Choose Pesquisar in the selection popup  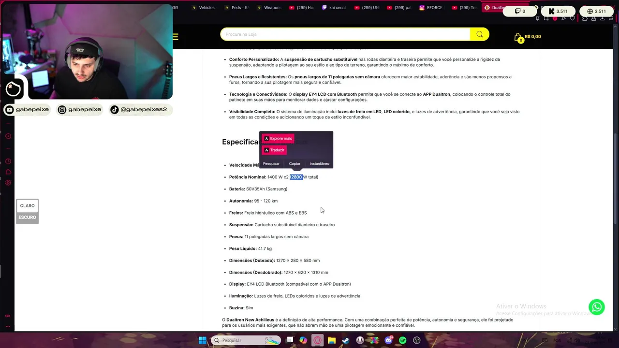pos(271,164)
